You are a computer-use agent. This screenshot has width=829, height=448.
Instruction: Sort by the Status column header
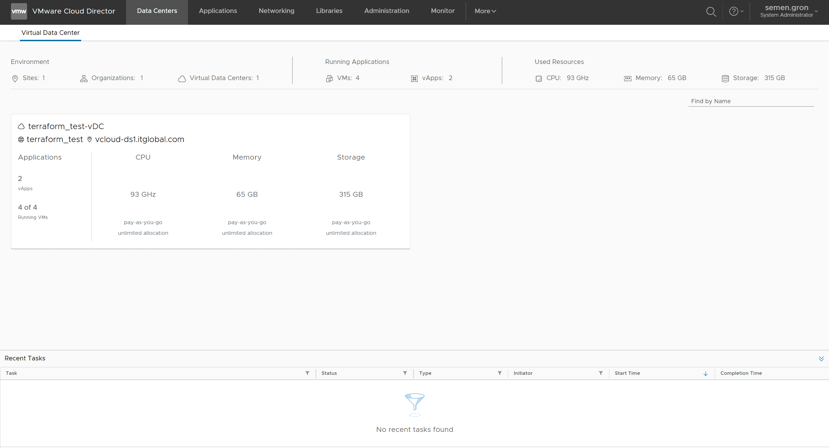click(x=329, y=373)
